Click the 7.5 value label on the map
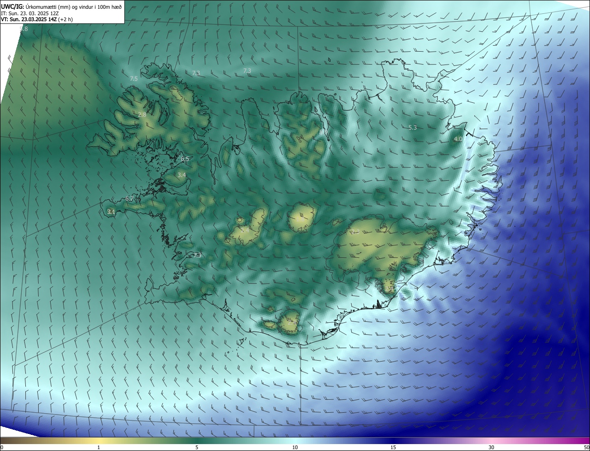This screenshot has height=451, width=590. pos(134,79)
